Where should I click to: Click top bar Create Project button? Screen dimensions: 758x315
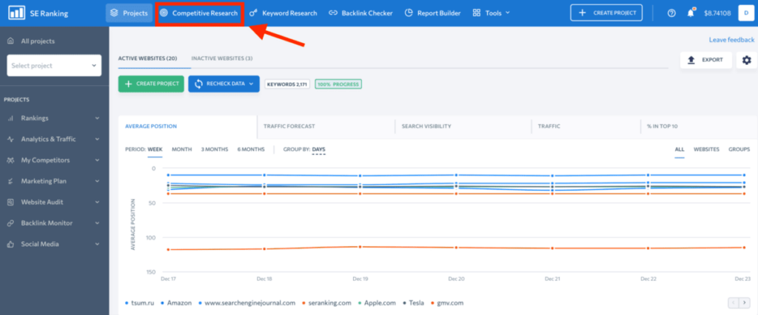coord(606,13)
